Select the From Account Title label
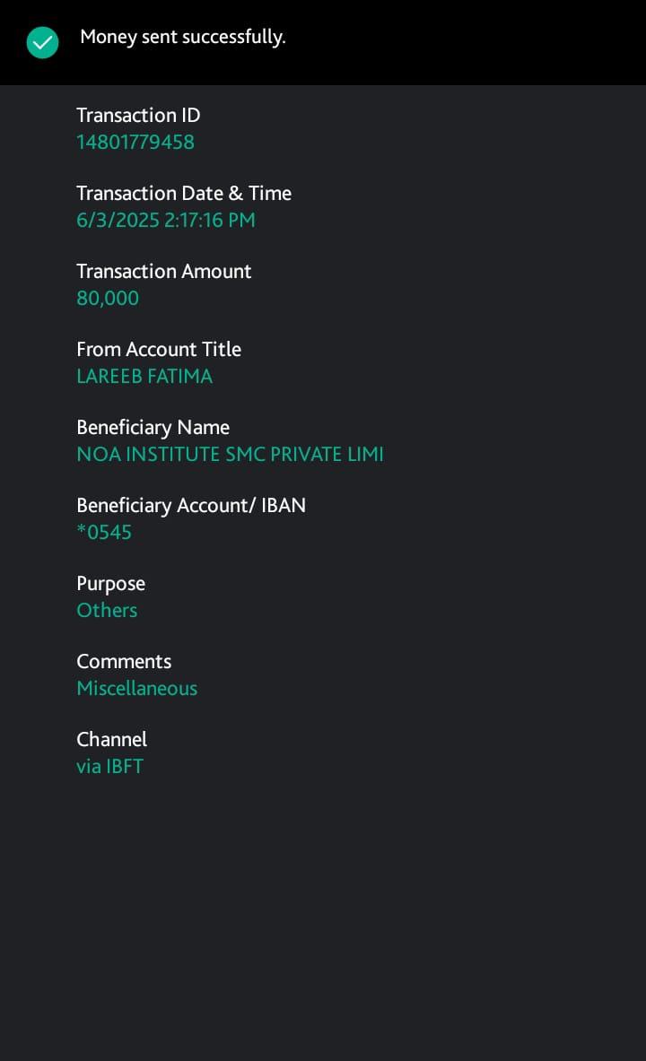 click(x=159, y=350)
